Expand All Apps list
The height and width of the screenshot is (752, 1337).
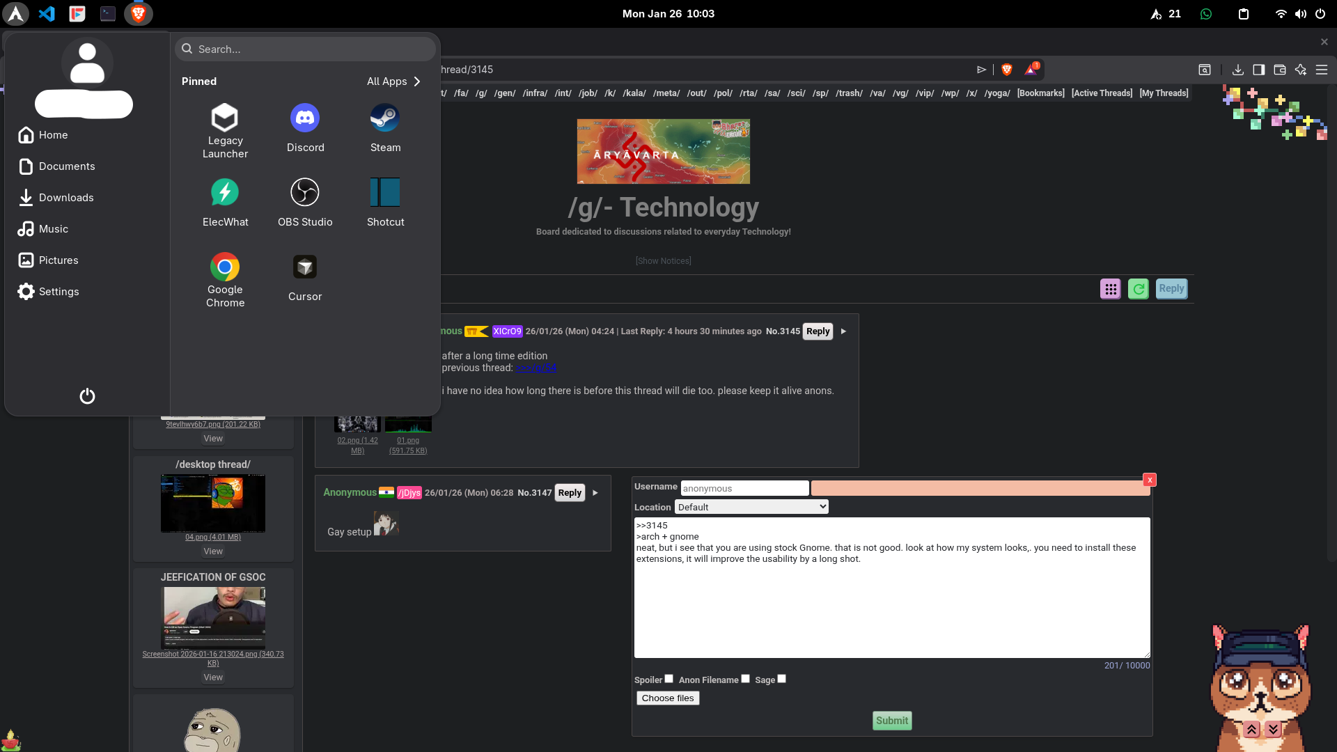[x=393, y=81]
